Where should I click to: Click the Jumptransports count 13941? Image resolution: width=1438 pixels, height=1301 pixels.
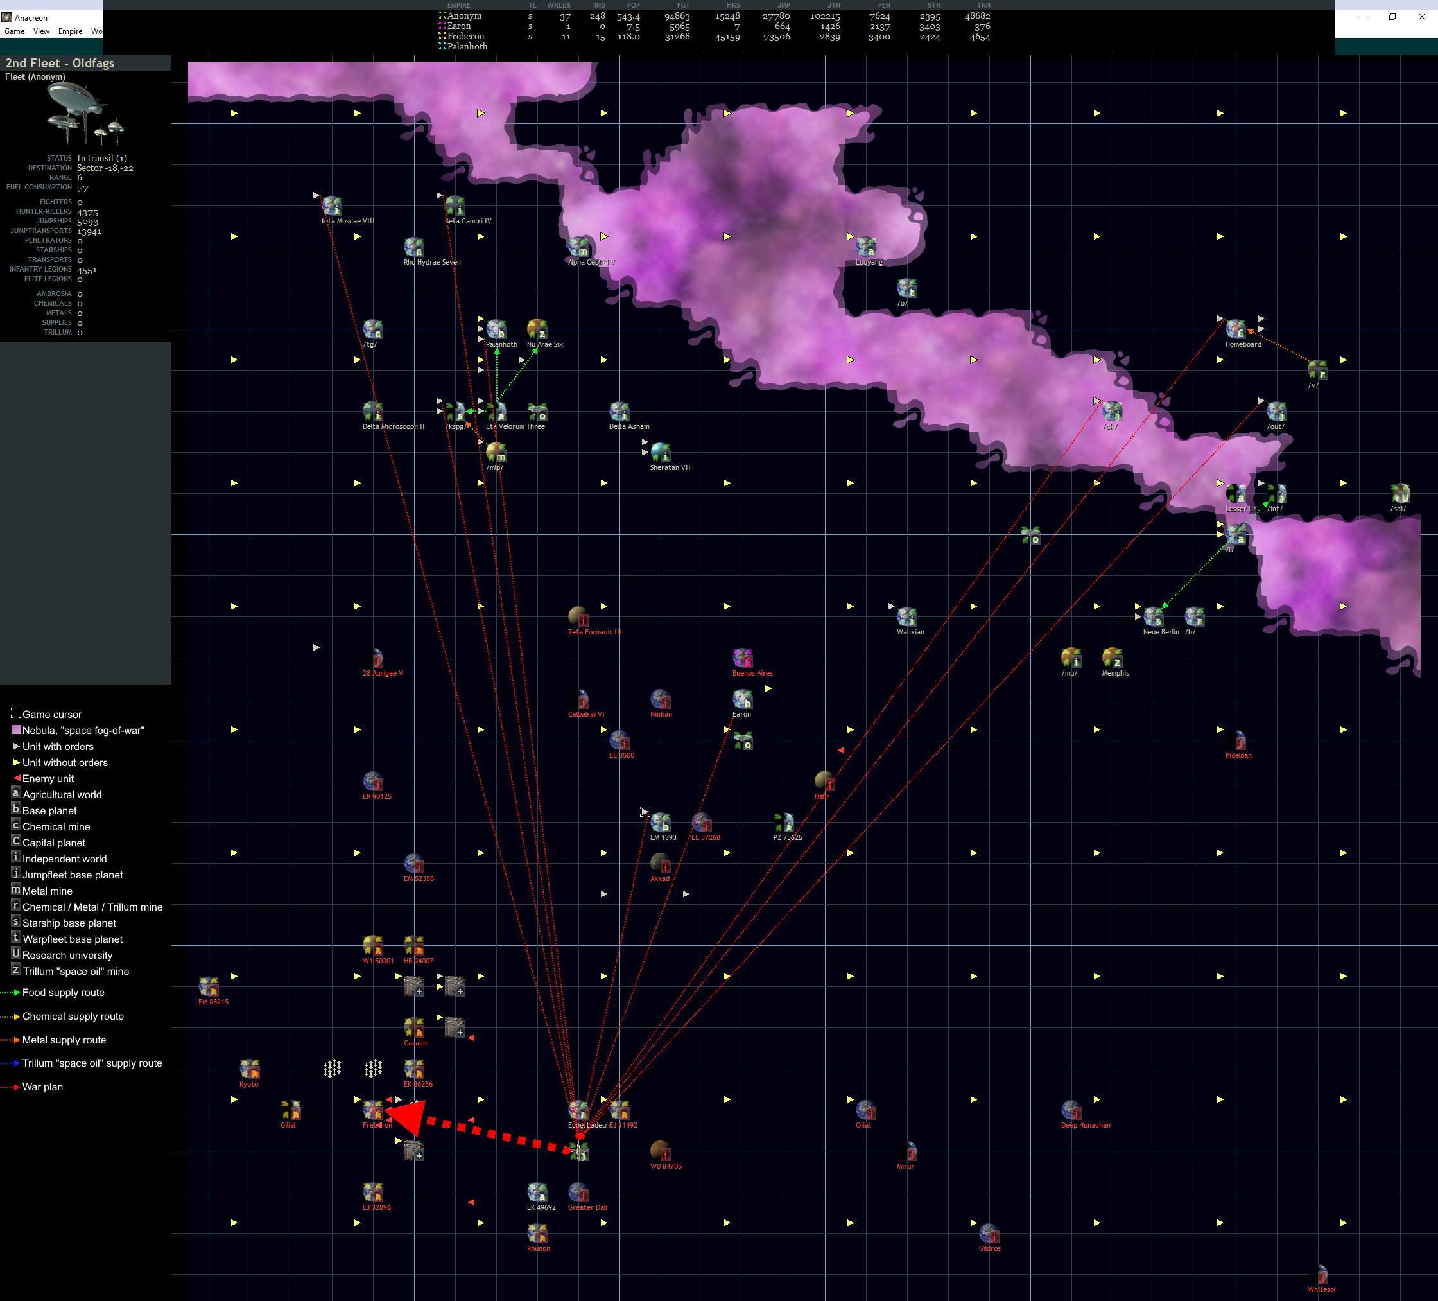click(89, 231)
